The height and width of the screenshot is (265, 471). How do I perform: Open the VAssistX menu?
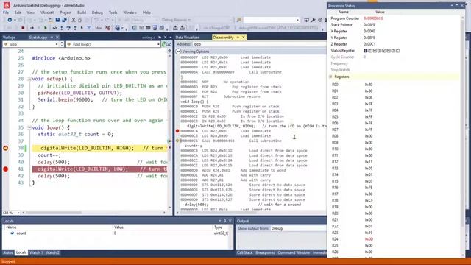tap(47, 13)
